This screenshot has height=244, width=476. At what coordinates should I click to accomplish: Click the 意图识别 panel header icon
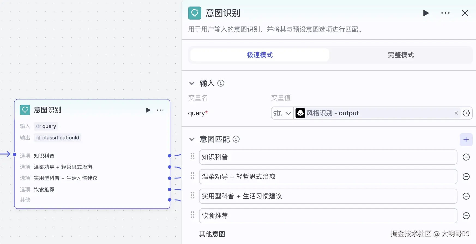(195, 13)
